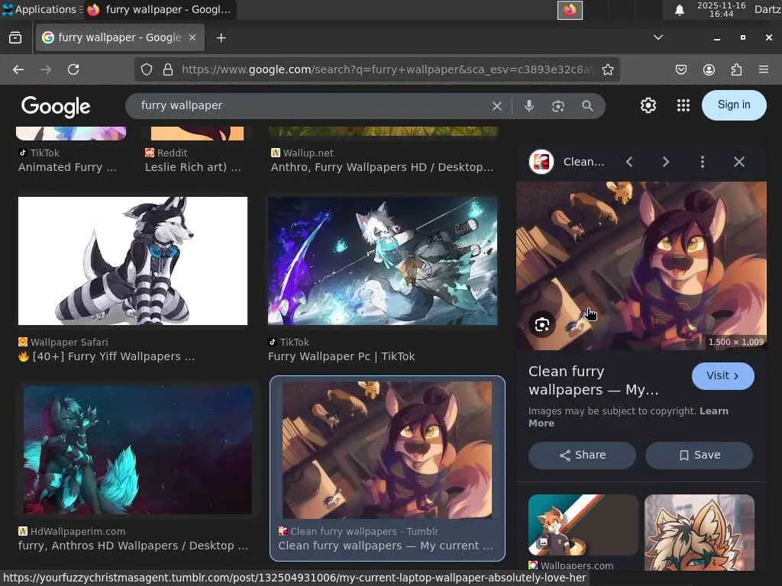Open the recent browsing tab list icon
Viewport: 782px width, 586px height.
click(15, 38)
